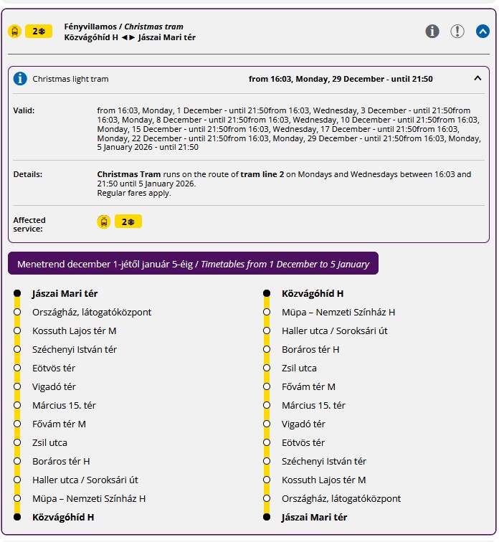Click the stop marker circle beside the bold Jászai Mari tér at the top of its list
Viewport: 499px width, 542px height.
[x=17, y=293]
